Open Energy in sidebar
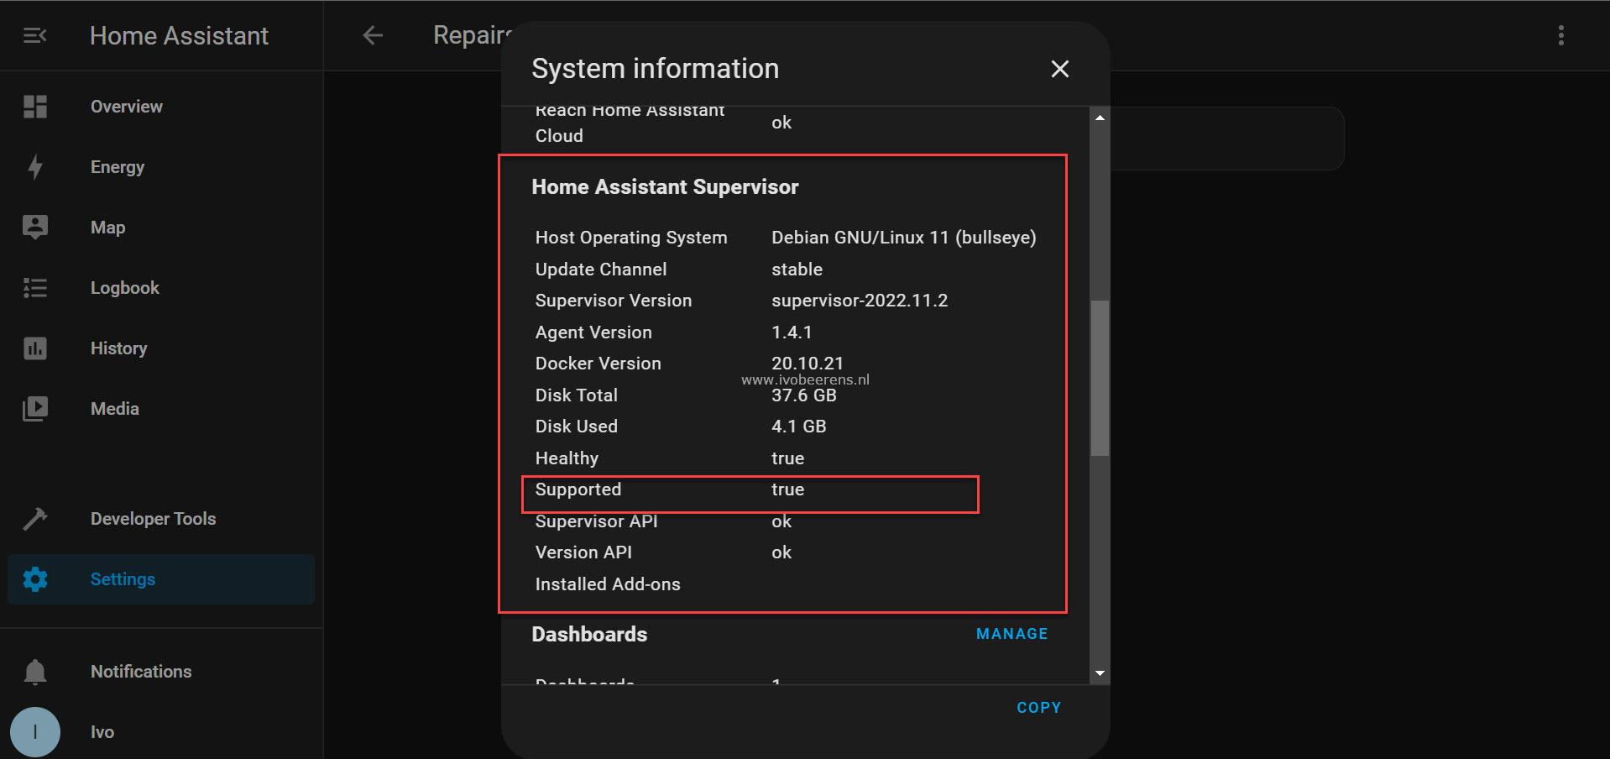The height and width of the screenshot is (759, 1610). click(x=161, y=167)
